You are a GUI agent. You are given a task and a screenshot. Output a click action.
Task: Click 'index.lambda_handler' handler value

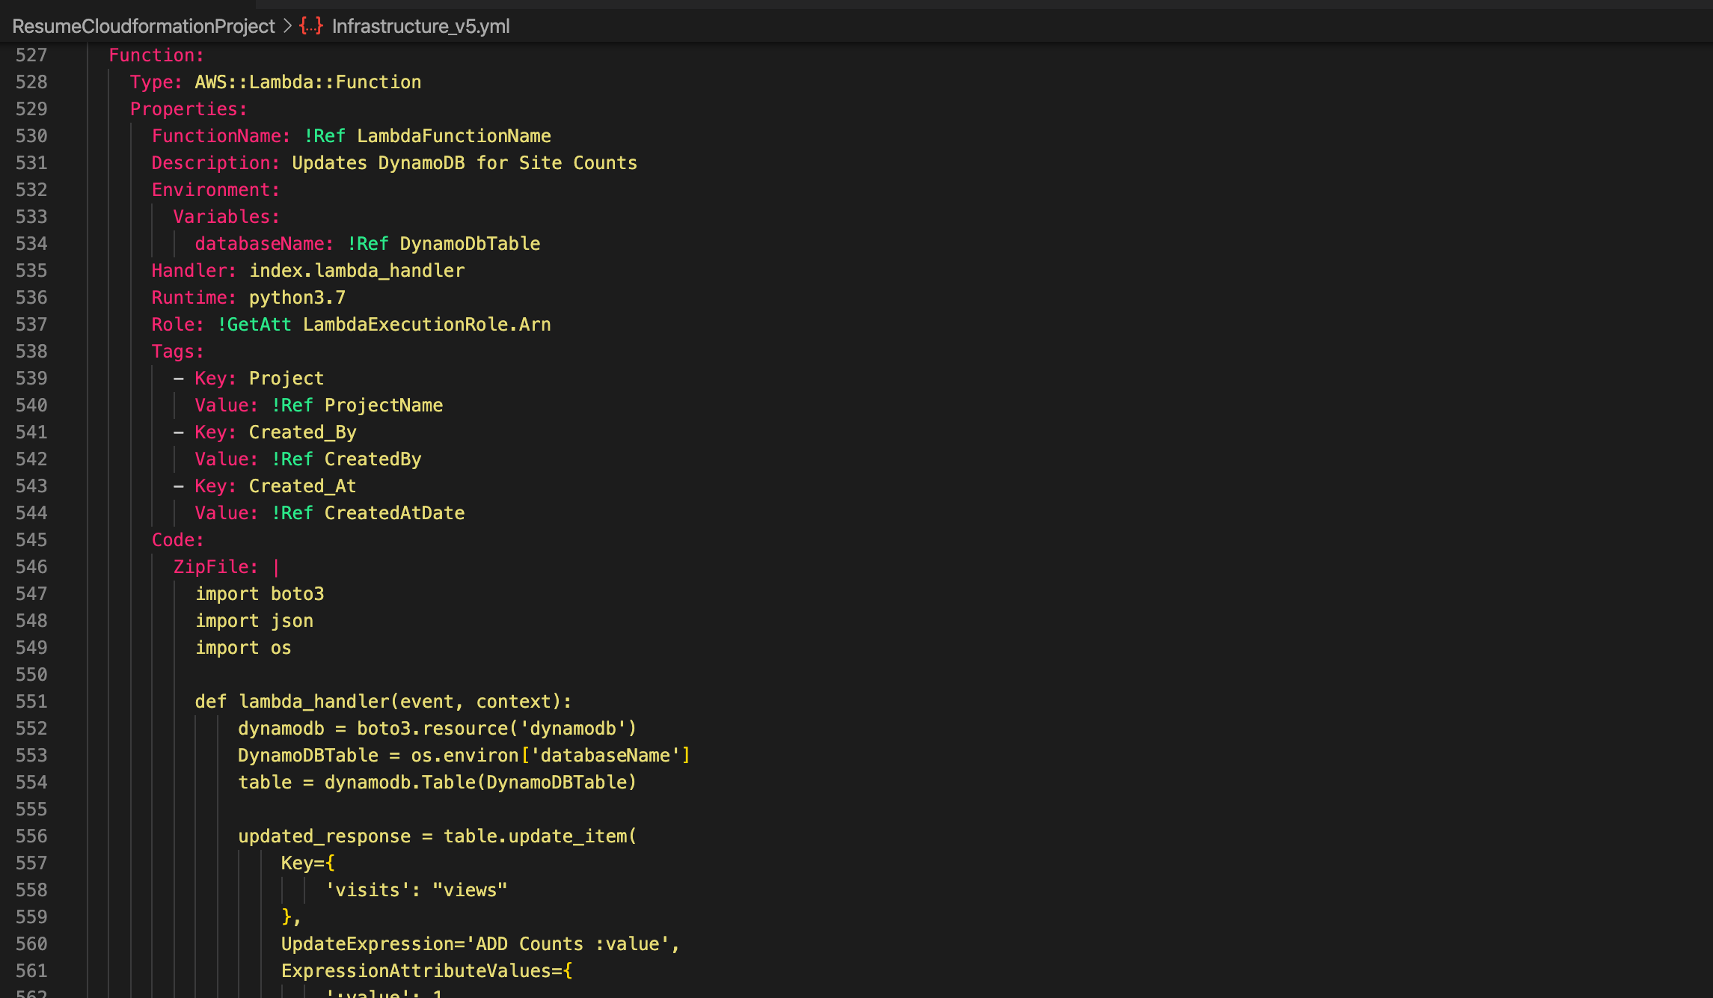[x=357, y=271]
